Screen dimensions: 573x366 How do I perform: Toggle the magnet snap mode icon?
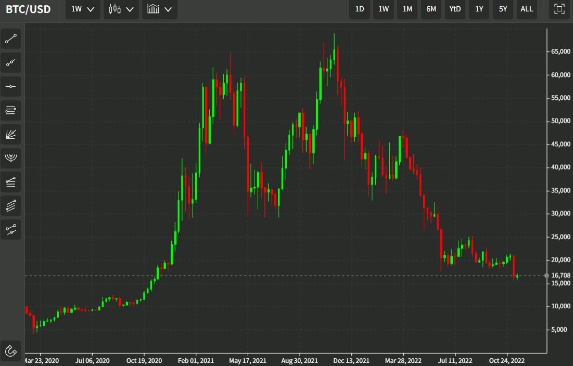(10, 351)
